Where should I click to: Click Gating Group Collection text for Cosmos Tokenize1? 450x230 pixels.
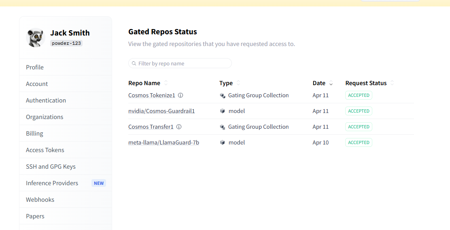[258, 95]
